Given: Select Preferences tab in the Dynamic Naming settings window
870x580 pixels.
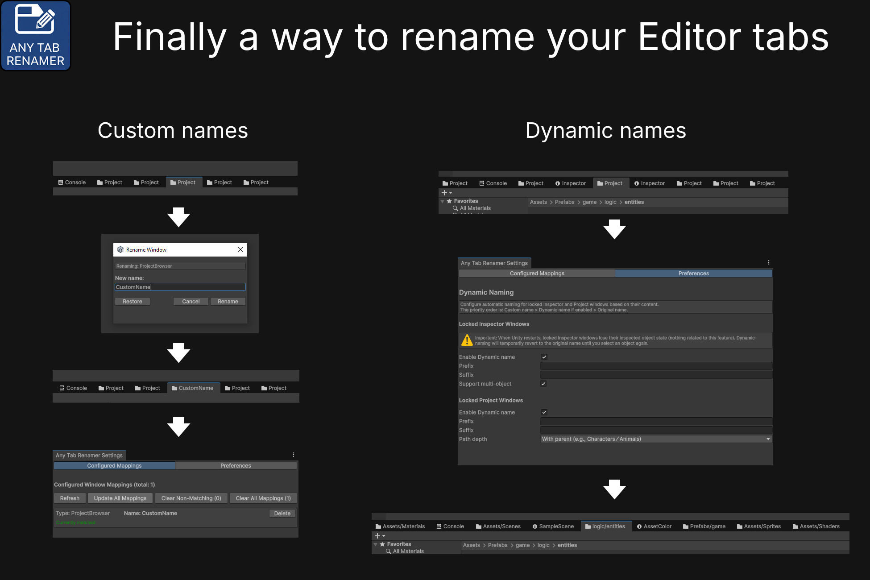Looking at the screenshot, I should [x=693, y=273].
